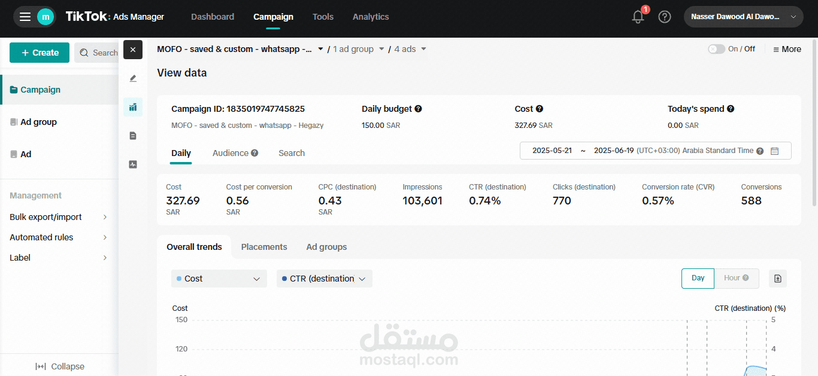Open the help question mark in header

tap(665, 17)
